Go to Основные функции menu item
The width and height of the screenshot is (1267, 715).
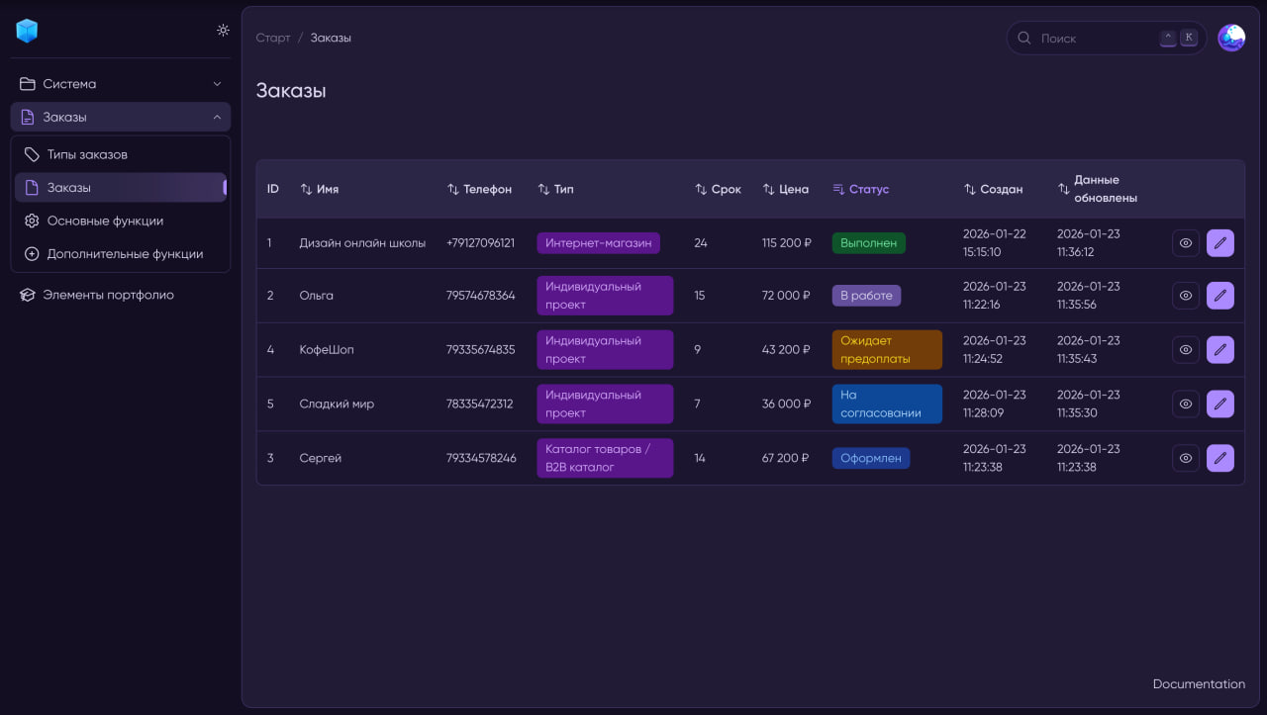point(105,221)
